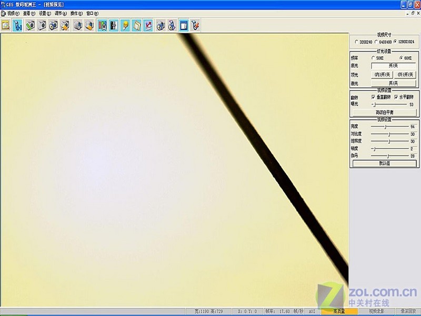
Task: Click the 帧率 17.60 帧/秒 status text
Action: tap(284, 311)
